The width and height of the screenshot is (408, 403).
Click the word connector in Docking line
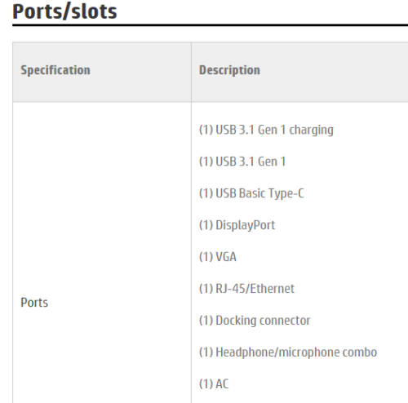tap(284, 321)
